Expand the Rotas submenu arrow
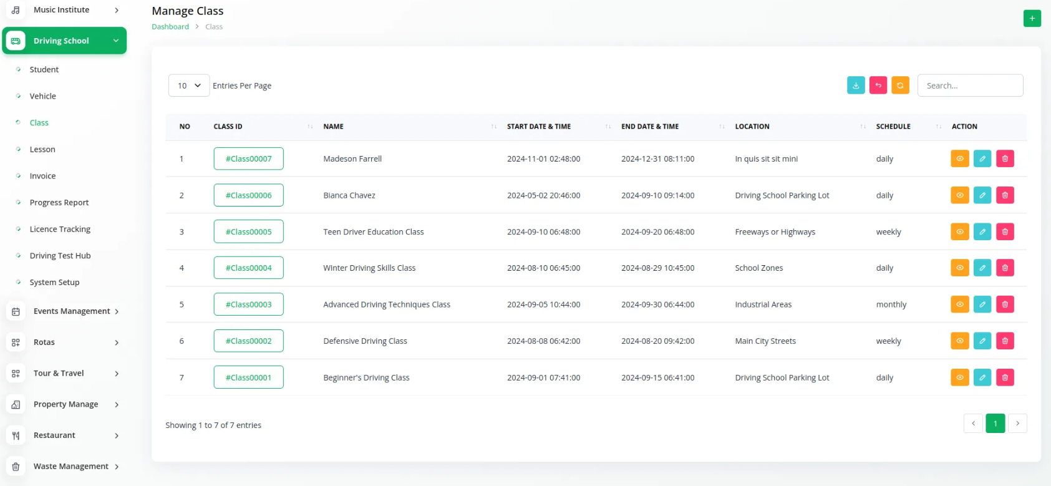This screenshot has height=486, width=1051. (x=117, y=343)
